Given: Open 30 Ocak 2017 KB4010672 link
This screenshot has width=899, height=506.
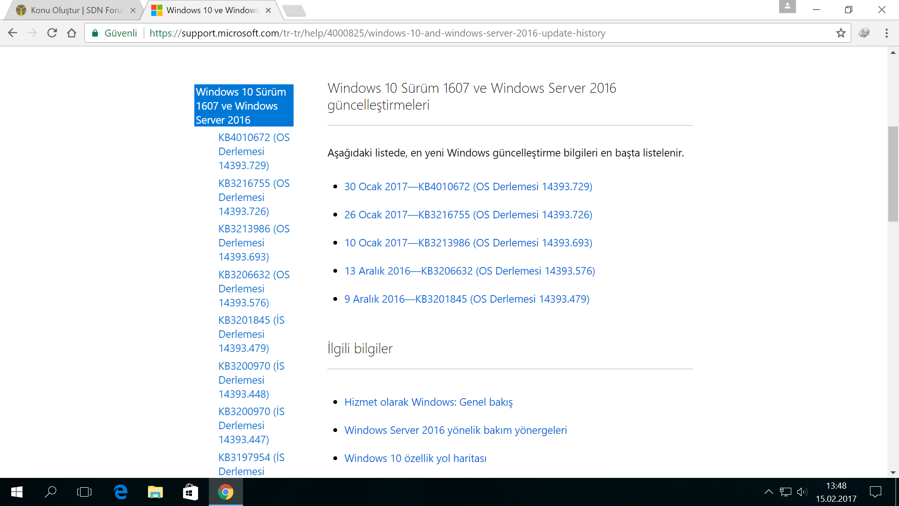Looking at the screenshot, I should pyautogui.click(x=468, y=186).
